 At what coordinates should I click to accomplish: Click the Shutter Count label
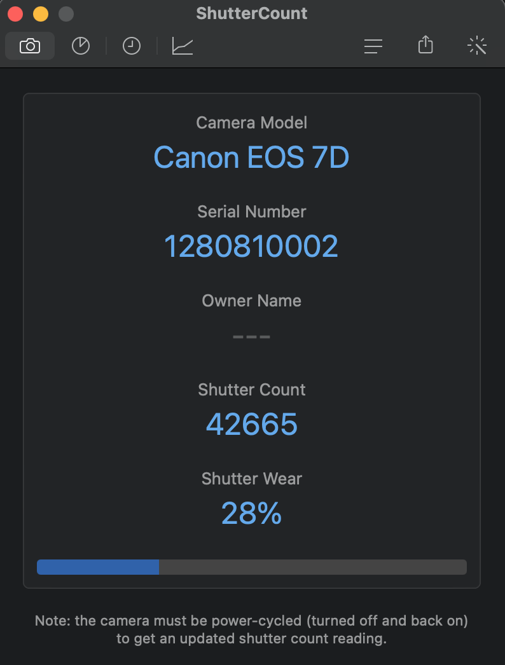coord(252,390)
